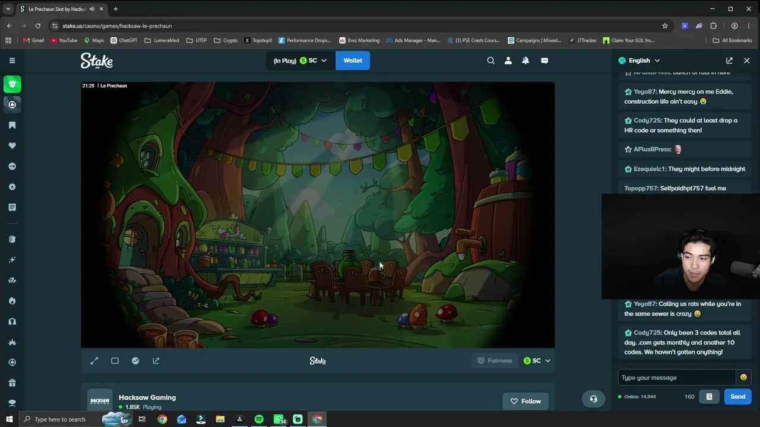Mute audio on the Le Prechaun tab
This screenshot has height=427, width=760.
pyautogui.click(x=91, y=9)
